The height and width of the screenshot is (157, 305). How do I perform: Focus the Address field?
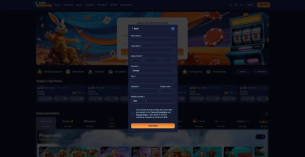click(x=145, y=91)
